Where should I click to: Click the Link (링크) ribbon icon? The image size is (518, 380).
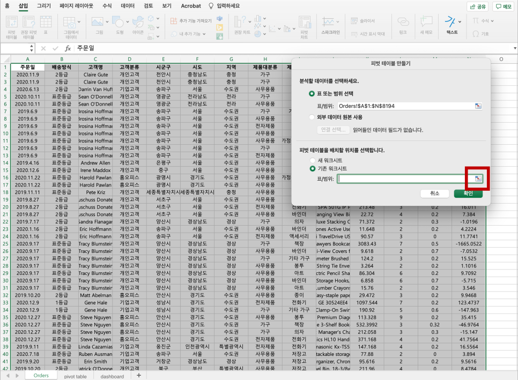pos(403,22)
